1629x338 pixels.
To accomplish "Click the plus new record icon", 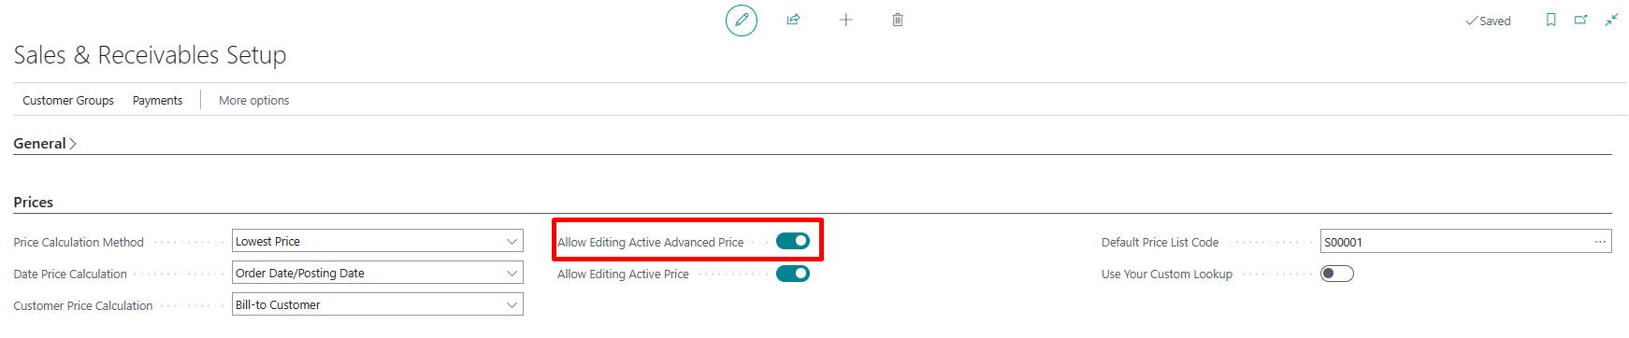I will (845, 20).
